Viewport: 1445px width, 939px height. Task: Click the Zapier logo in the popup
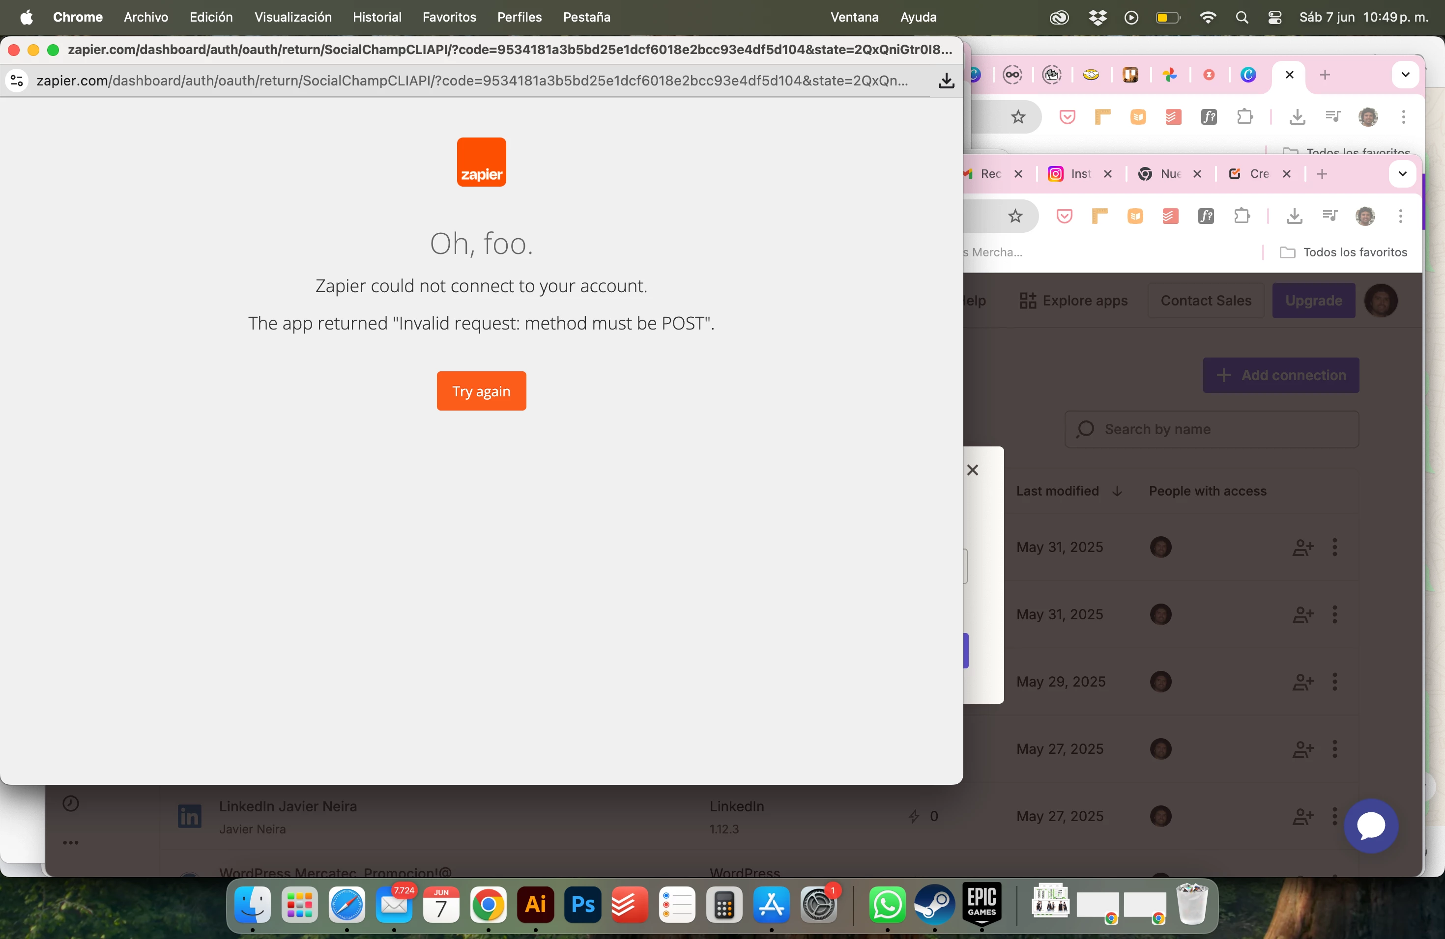(x=481, y=162)
